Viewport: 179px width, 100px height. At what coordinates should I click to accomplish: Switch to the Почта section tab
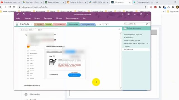[x=48, y=24]
